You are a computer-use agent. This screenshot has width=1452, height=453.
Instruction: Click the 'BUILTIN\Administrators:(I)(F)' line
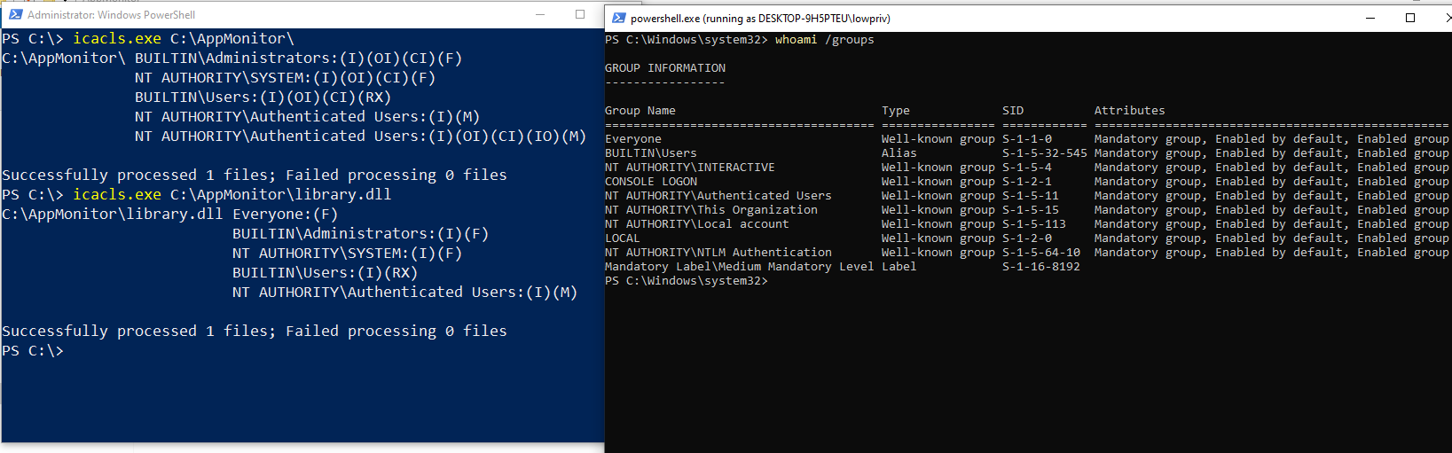click(360, 234)
